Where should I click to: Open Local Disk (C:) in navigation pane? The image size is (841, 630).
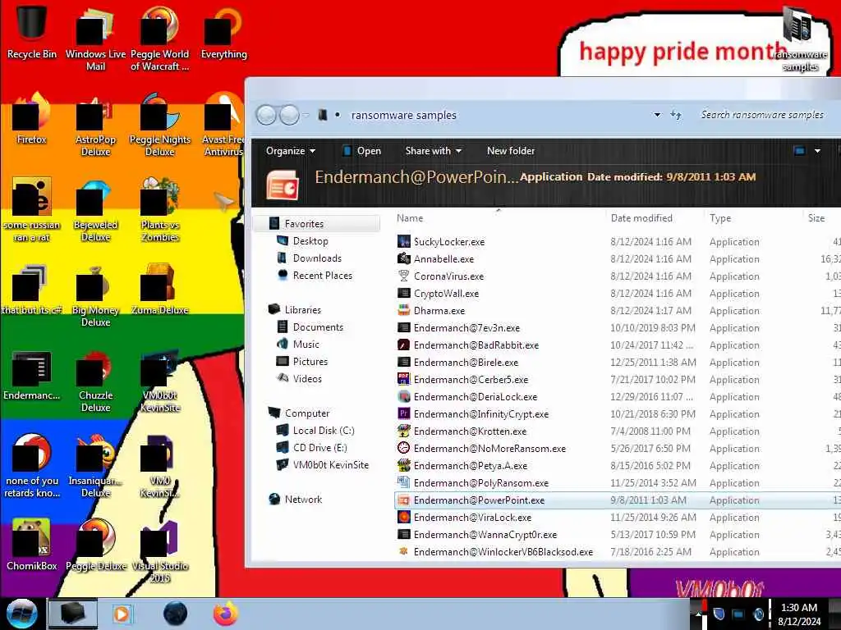click(323, 430)
